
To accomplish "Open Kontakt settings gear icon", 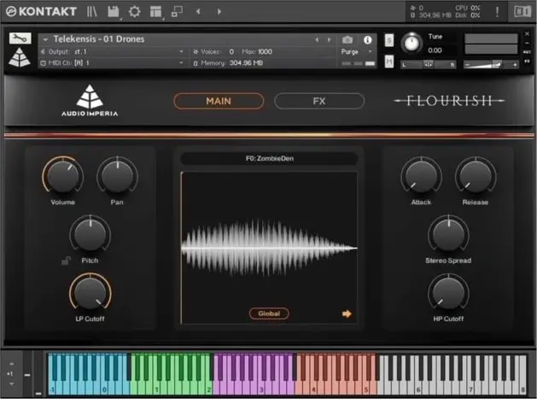I will pos(134,12).
